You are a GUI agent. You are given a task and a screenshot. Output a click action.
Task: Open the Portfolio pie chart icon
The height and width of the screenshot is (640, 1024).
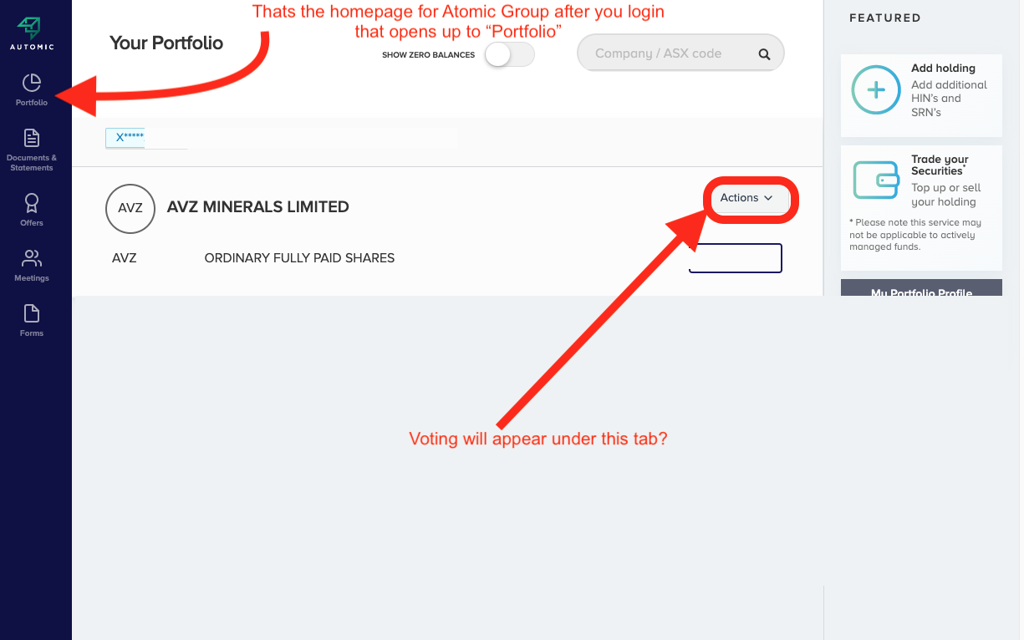click(32, 83)
